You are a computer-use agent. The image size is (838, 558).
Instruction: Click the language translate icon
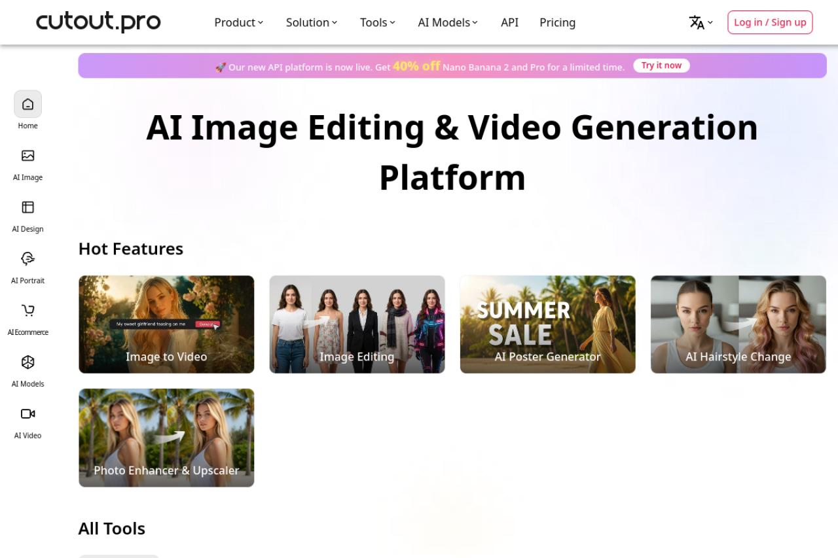click(697, 23)
